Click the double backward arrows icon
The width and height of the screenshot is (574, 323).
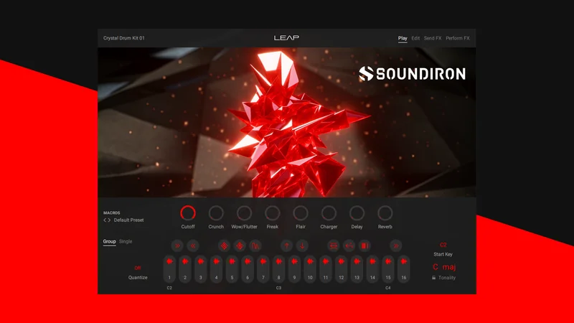[x=193, y=245]
